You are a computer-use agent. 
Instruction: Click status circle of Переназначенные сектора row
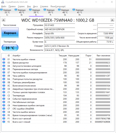(4, 69)
